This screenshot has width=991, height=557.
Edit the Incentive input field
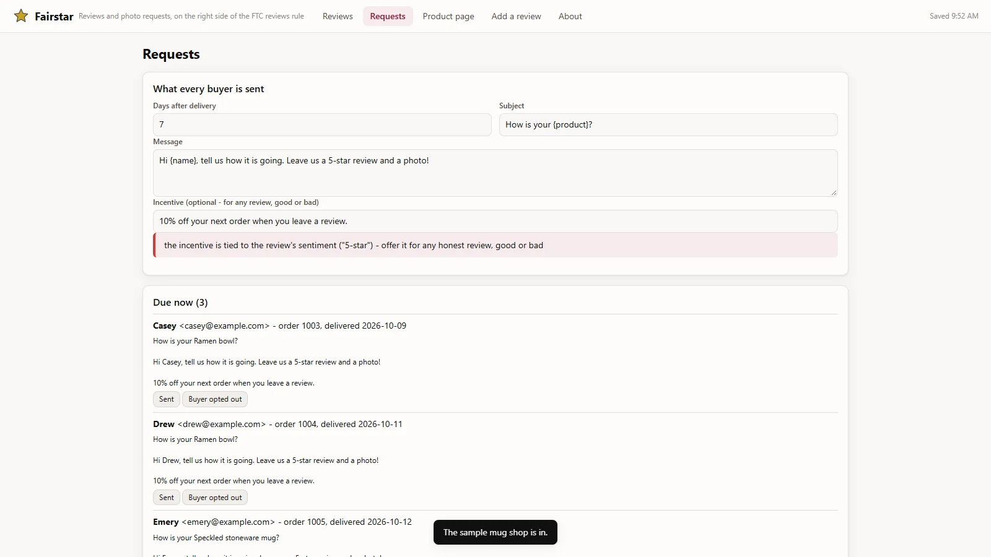click(x=495, y=221)
